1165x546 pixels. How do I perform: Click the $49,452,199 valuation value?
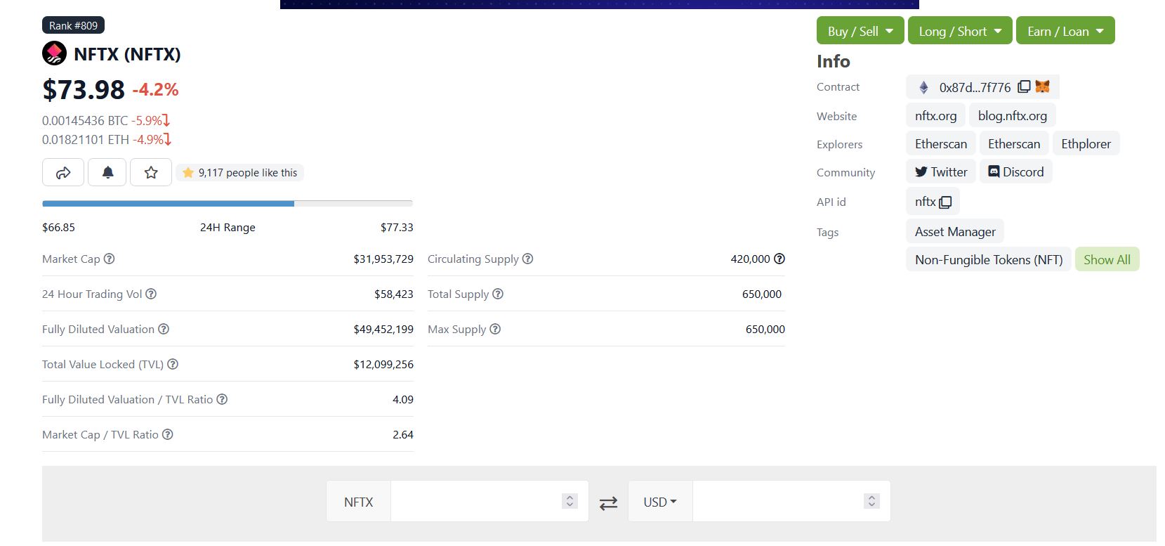click(x=383, y=330)
